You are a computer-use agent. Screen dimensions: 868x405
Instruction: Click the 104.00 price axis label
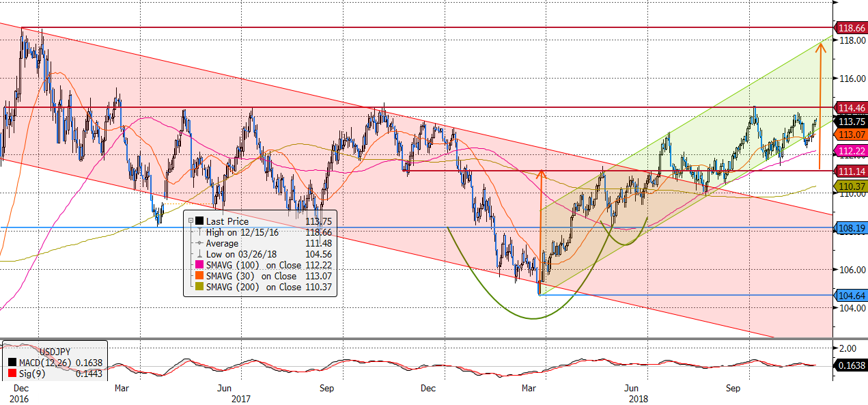[852, 308]
